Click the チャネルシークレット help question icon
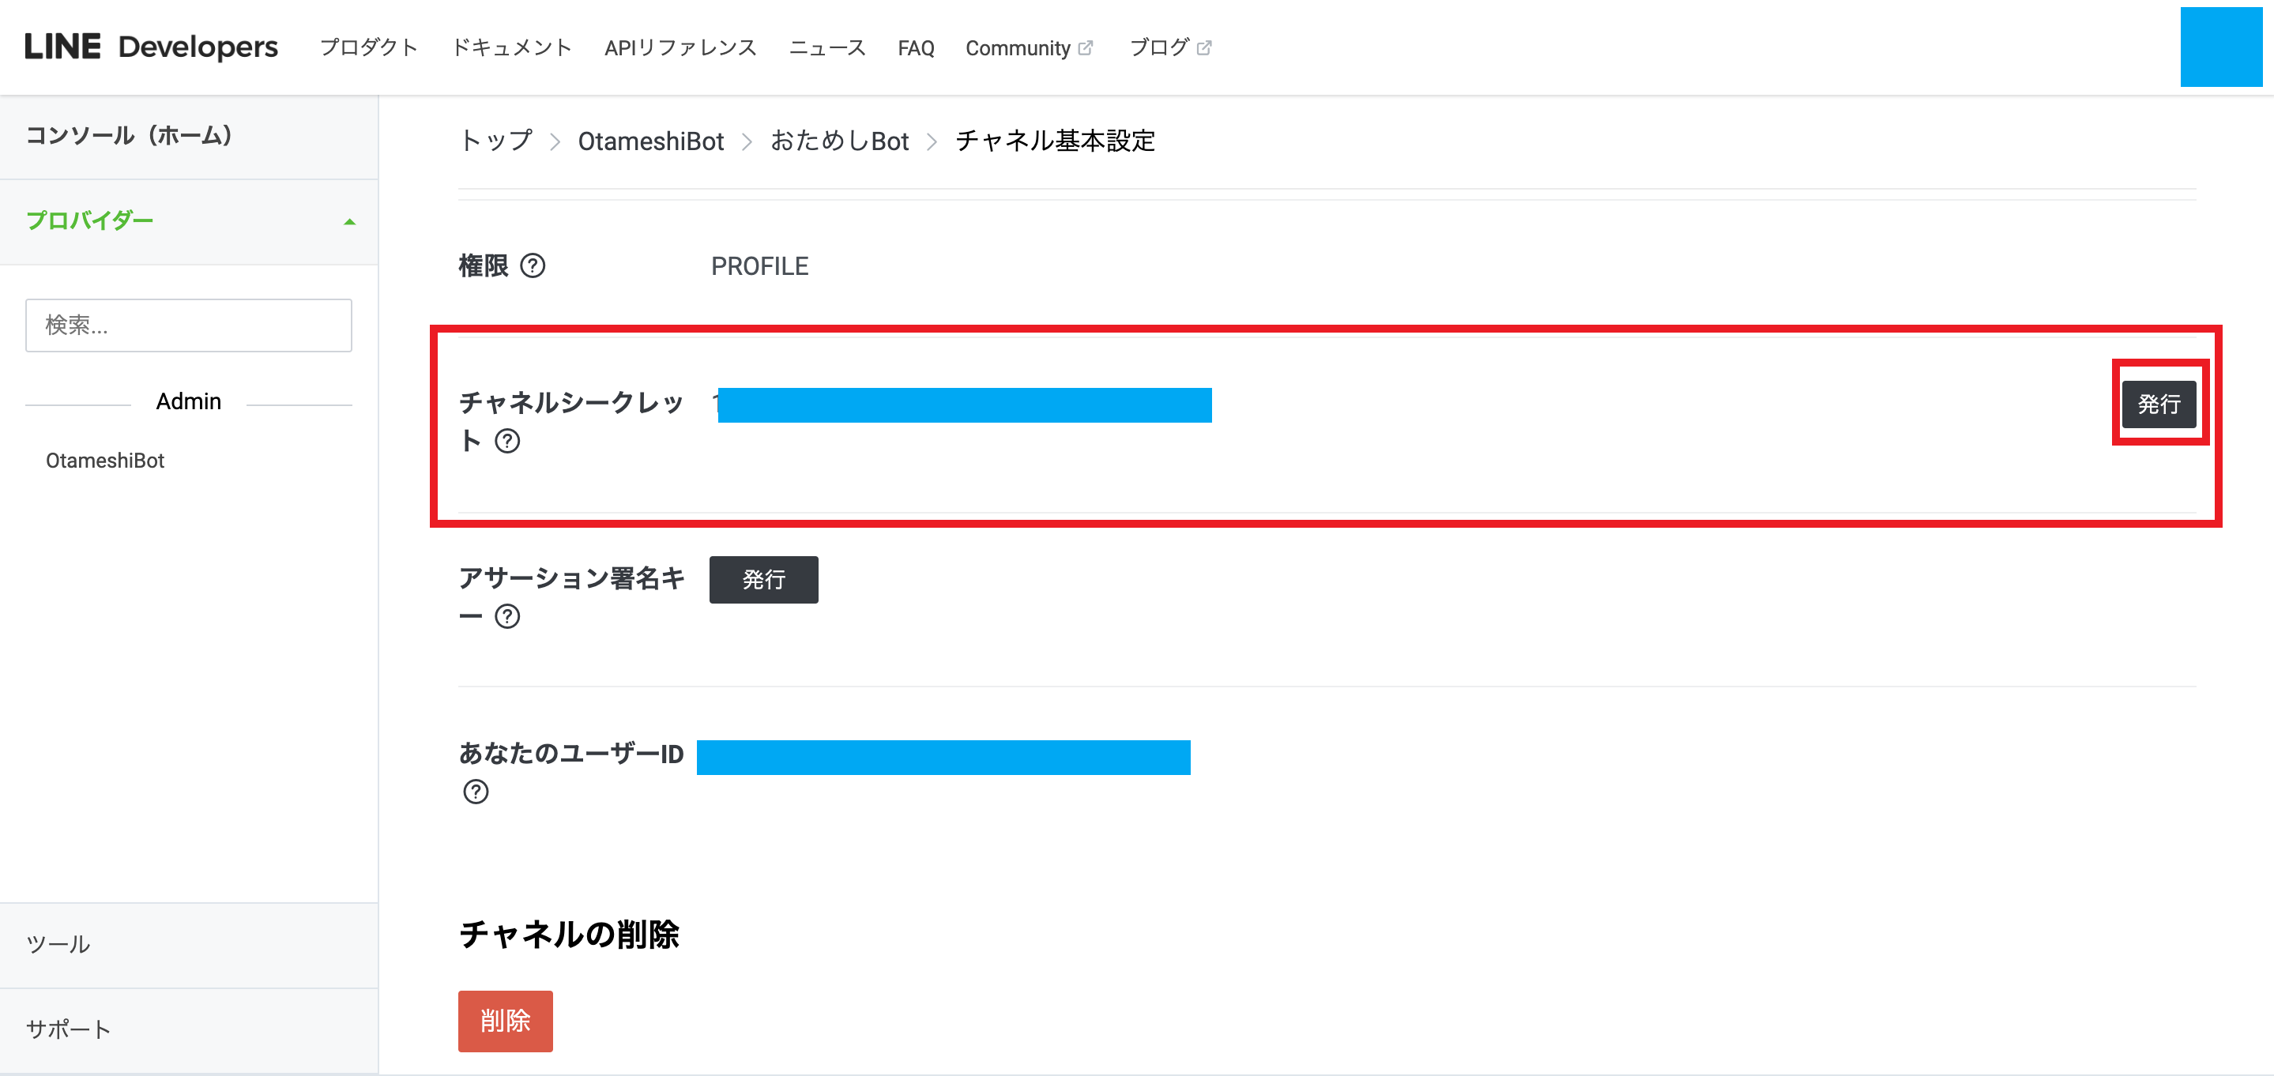Image resolution: width=2274 pixels, height=1076 pixels. [507, 441]
